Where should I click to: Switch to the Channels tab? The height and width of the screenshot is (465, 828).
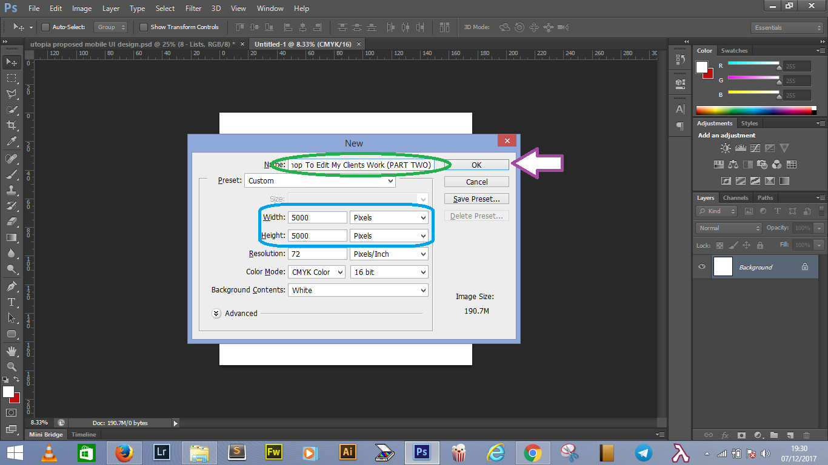pyautogui.click(x=735, y=197)
